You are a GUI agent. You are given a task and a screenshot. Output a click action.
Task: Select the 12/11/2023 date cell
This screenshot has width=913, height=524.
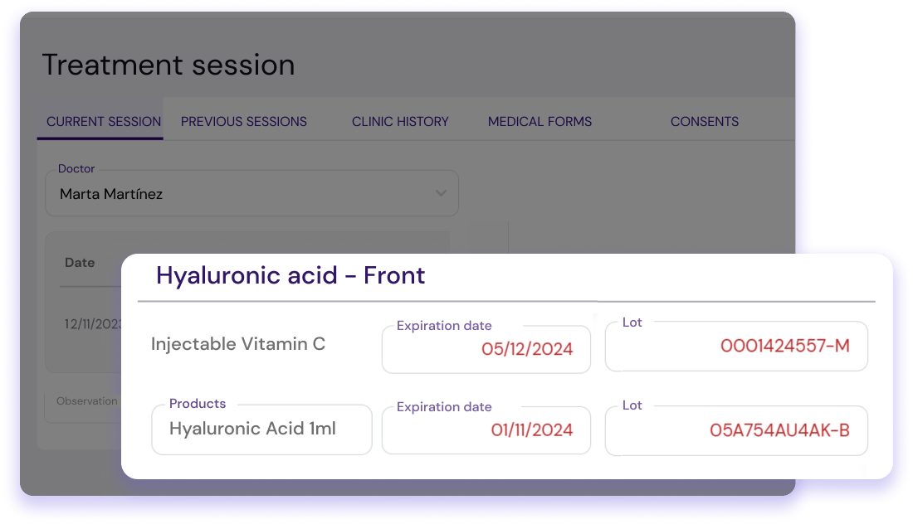click(x=93, y=323)
